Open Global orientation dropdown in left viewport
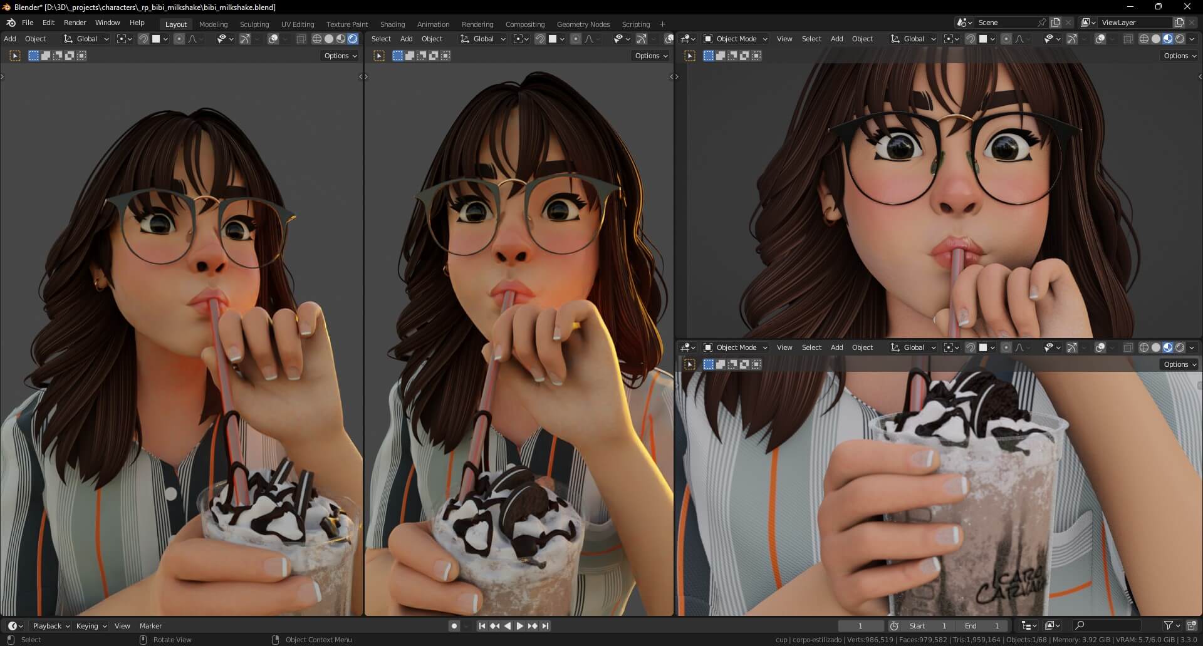Viewport: 1203px width, 646px height. [86, 39]
